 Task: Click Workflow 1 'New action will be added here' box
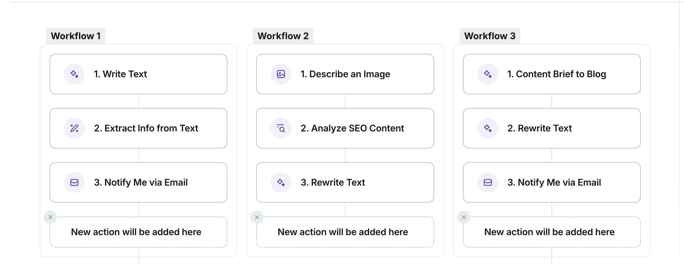(x=136, y=232)
